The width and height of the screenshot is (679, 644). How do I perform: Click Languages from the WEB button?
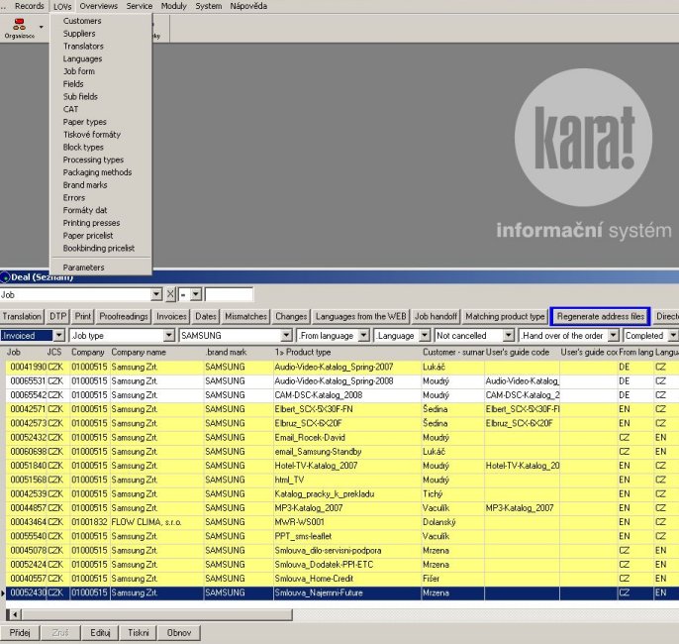360,316
